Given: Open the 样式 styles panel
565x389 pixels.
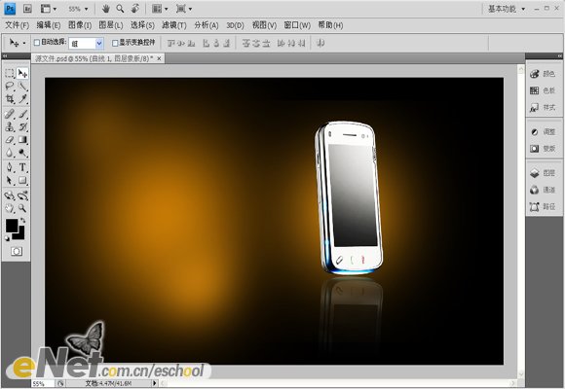Looking at the screenshot, I should click(543, 107).
